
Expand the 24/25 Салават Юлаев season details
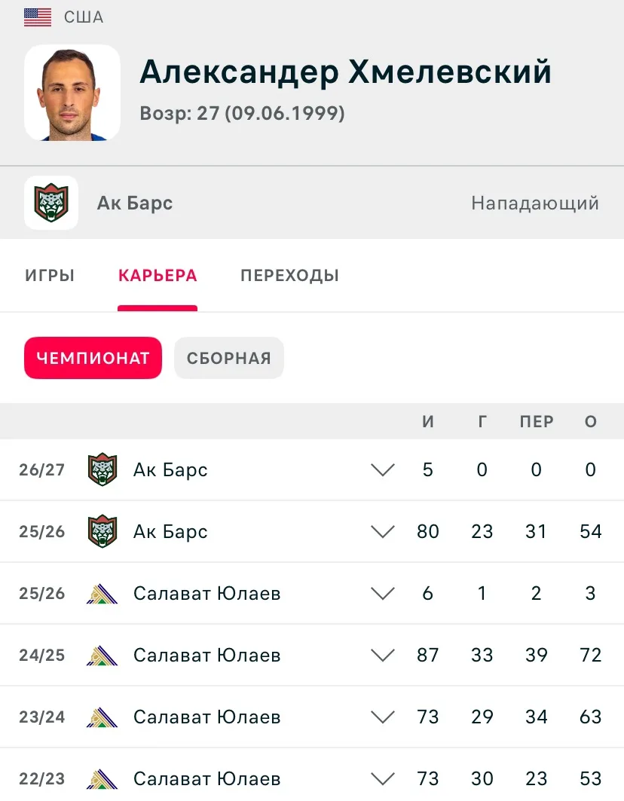(383, 656)
